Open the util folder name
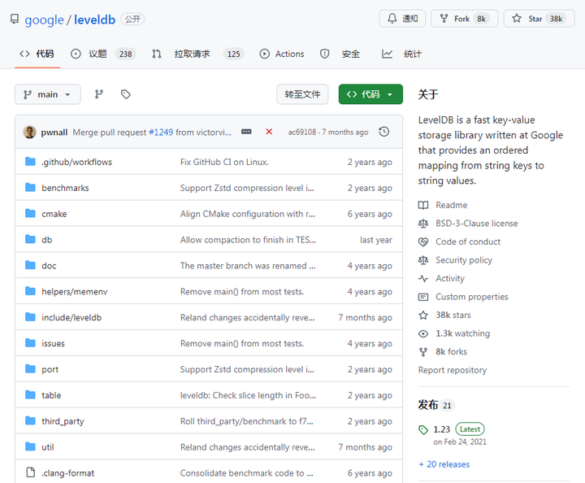Viewport: 585px width, 483px height. point(48,447)
